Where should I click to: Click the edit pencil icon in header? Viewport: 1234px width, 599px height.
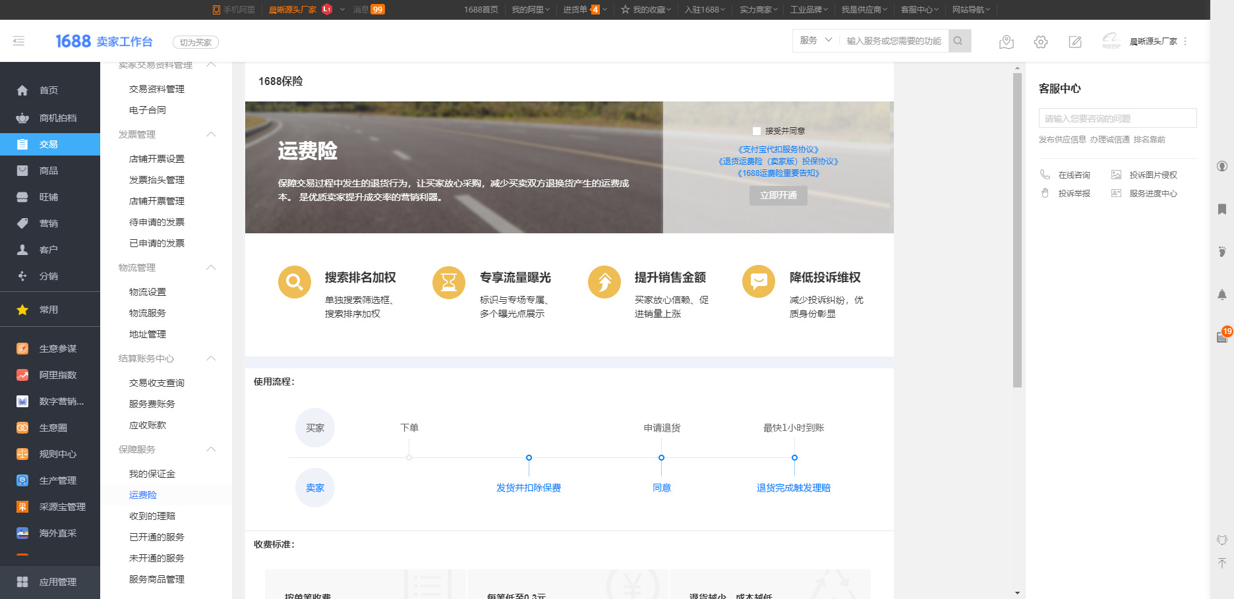(x=1075, y=42)
